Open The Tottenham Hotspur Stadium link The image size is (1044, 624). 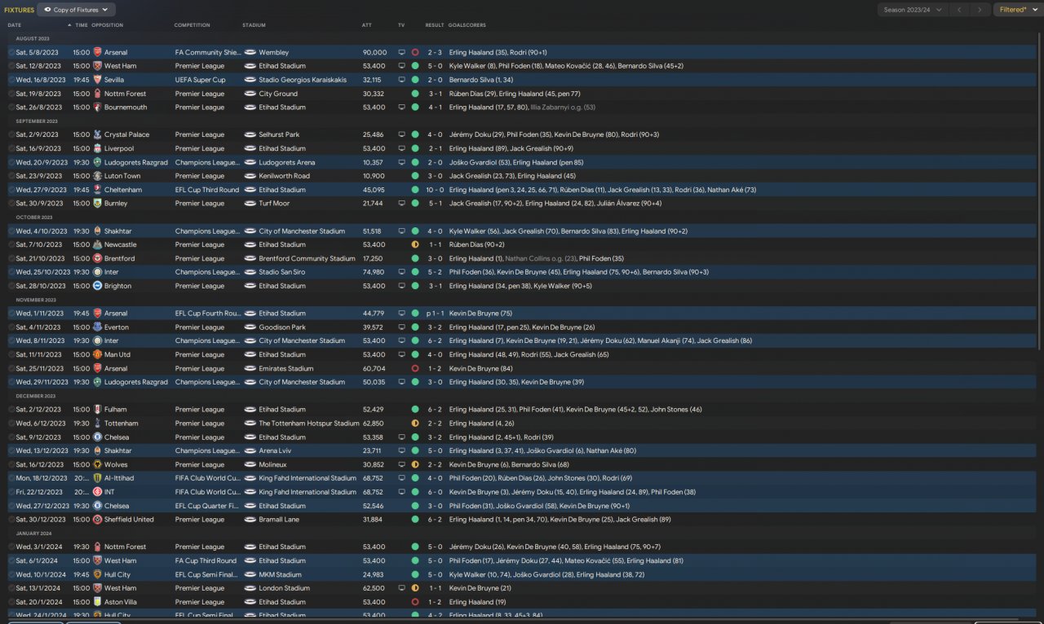[x=309, y=424]
